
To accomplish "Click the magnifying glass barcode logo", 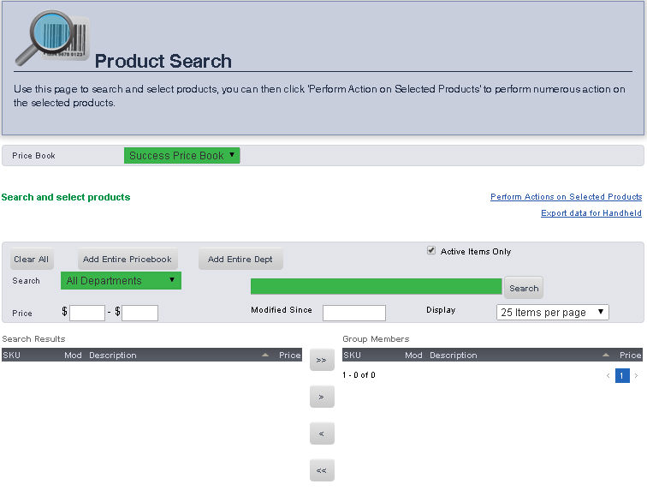I will (x=51, y=39).
